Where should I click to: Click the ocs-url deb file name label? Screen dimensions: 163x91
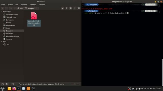coord(34,23)
